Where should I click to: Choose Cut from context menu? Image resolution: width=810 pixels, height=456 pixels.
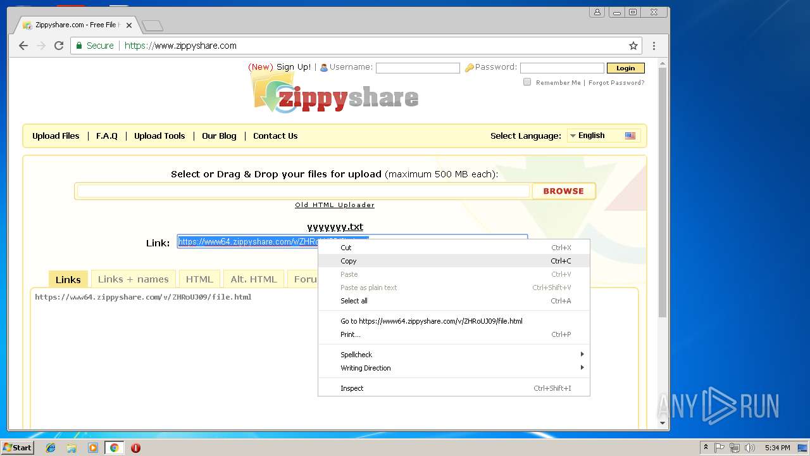pyautogui.click(x=454, y=248)
